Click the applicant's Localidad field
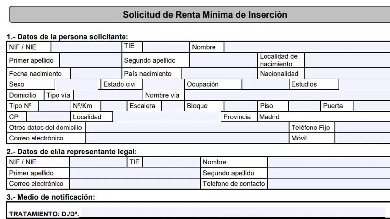Viewport: 390px width, 219px height. coord(167,117)
